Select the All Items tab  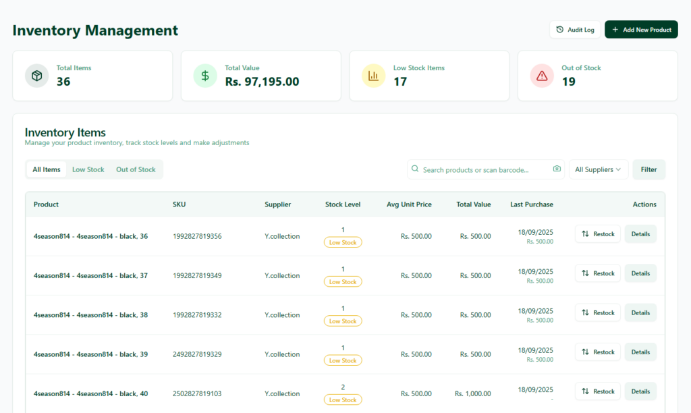[x=47, y=169]
